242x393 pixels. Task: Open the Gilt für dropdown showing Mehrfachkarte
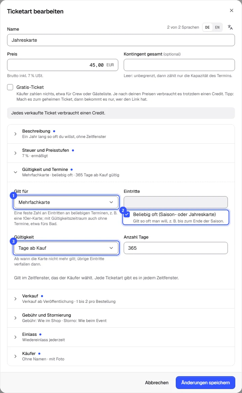coord(66,202)
